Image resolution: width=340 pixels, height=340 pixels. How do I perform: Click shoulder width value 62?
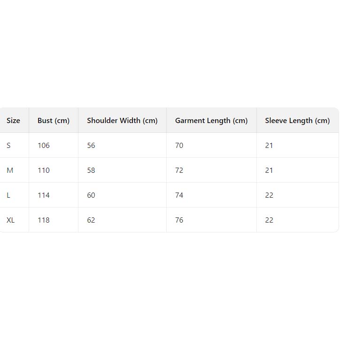(91, 220)
